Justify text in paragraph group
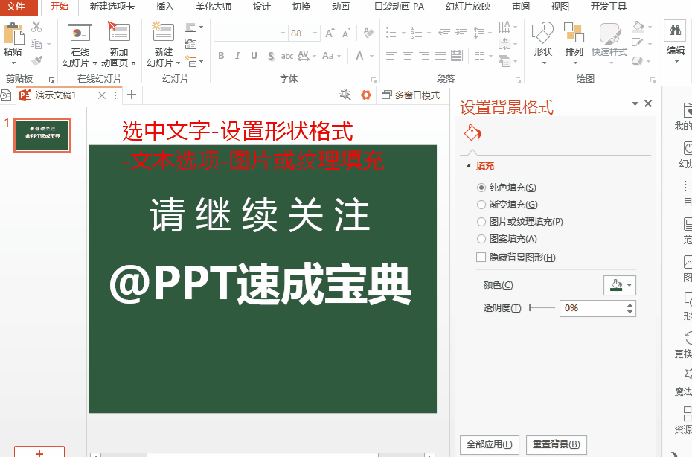The height and width of the screenshot is (457, 692). [440, 56]
